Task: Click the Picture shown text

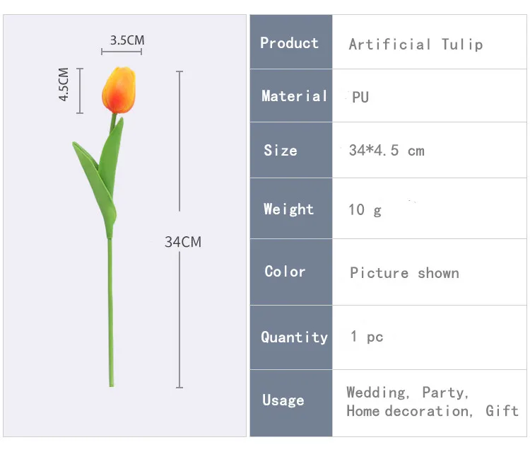Action: 404,273
